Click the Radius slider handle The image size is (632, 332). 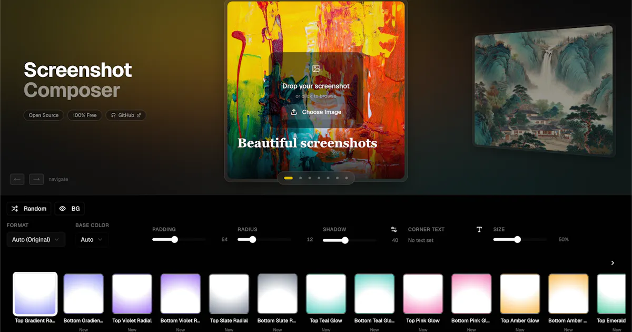click(253, 240)
